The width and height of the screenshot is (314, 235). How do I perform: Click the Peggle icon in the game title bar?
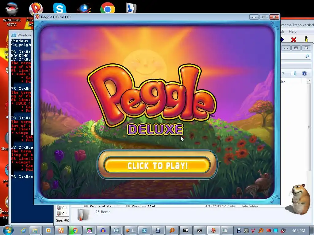37,17
